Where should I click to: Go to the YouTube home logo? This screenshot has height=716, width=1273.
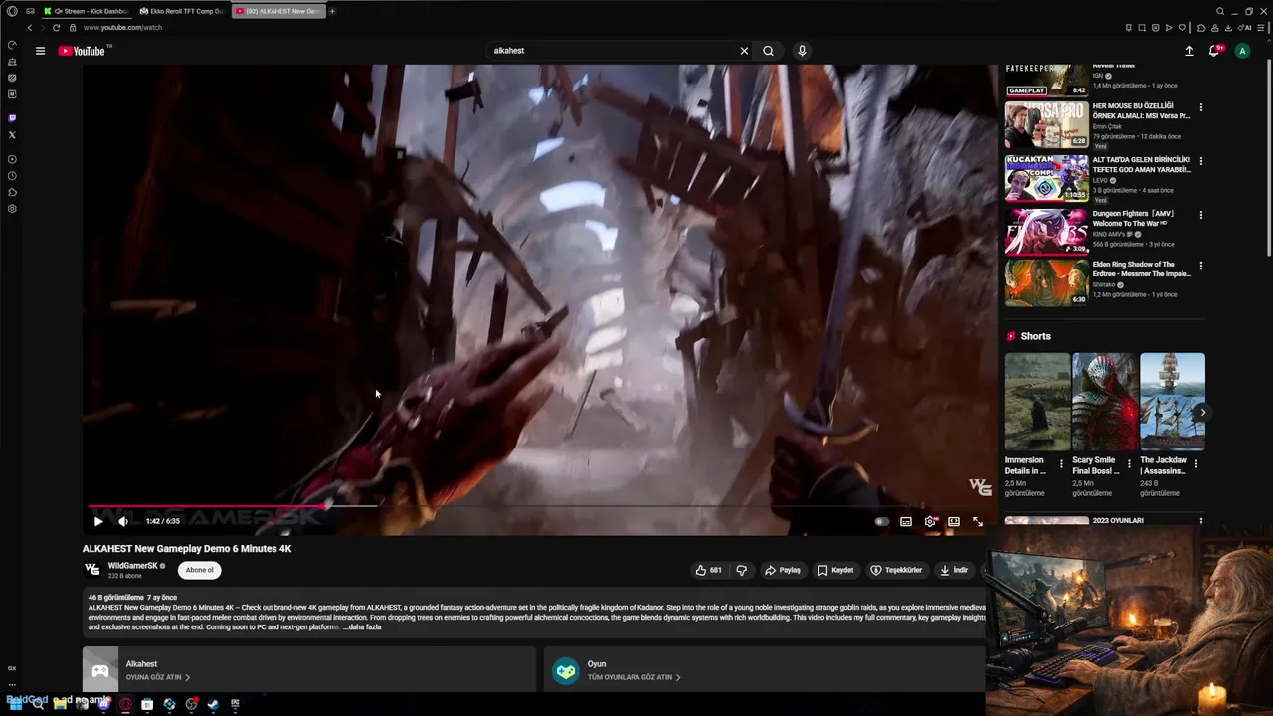click(83, 51)
